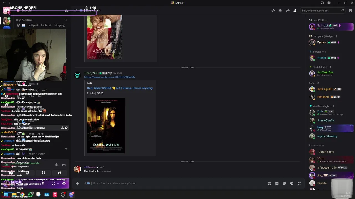Open notification settings bell icon
Viewport: 355px width, 199px height.
(280, 11)
